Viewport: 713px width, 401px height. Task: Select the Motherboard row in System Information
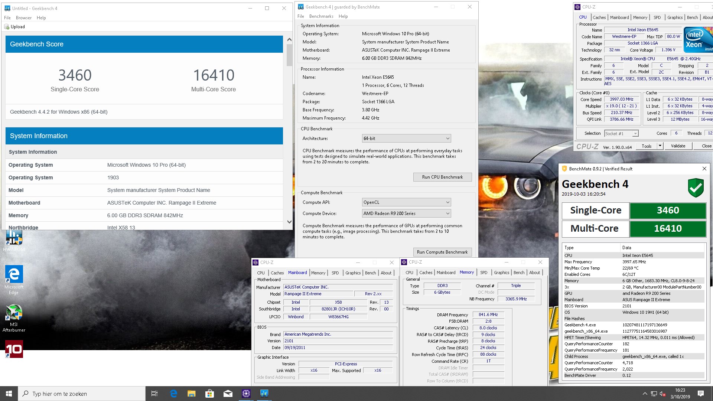[144, 203]
